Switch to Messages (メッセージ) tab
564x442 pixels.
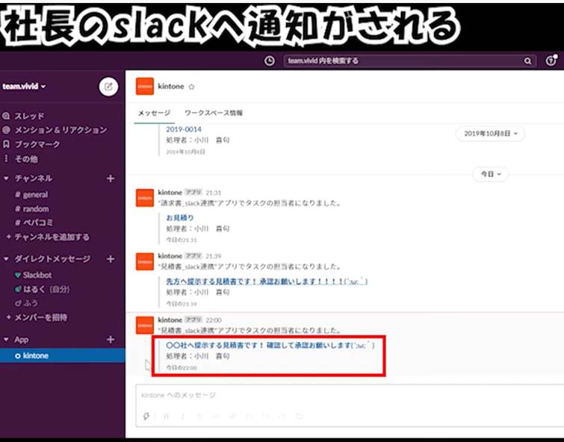[x=155, y=113]
